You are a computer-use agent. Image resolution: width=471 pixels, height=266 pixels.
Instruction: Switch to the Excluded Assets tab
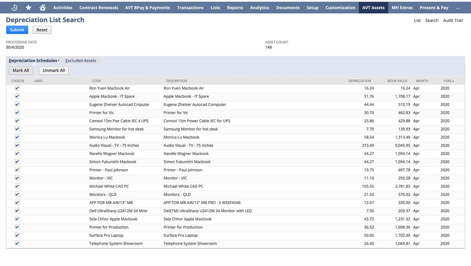tap(81, 60)
